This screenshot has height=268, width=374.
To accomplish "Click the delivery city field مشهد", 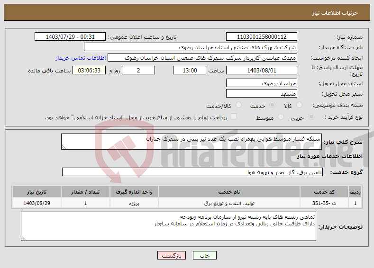I will coord(261,93).
